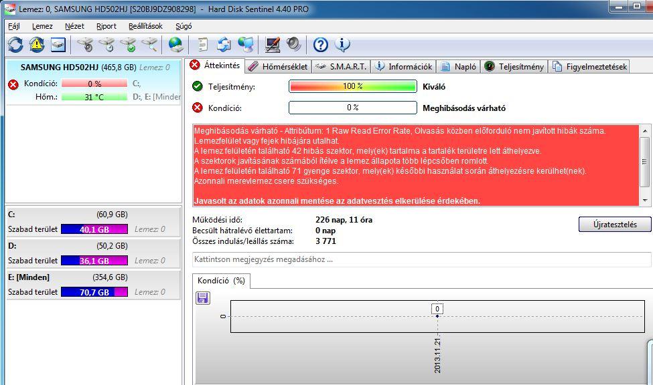Open the Napló tab
This screenshot has width=653, height=385.
(459, 67)
